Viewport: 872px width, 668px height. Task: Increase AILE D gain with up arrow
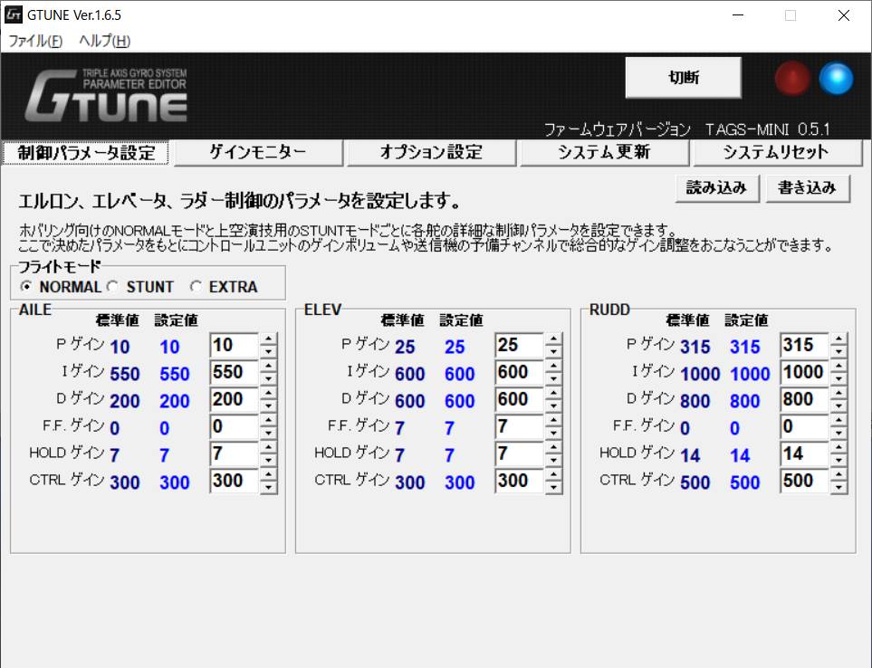point(268,393)
